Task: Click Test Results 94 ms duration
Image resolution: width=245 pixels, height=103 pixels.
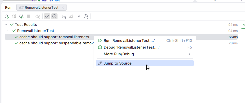Action: [233, 25]
